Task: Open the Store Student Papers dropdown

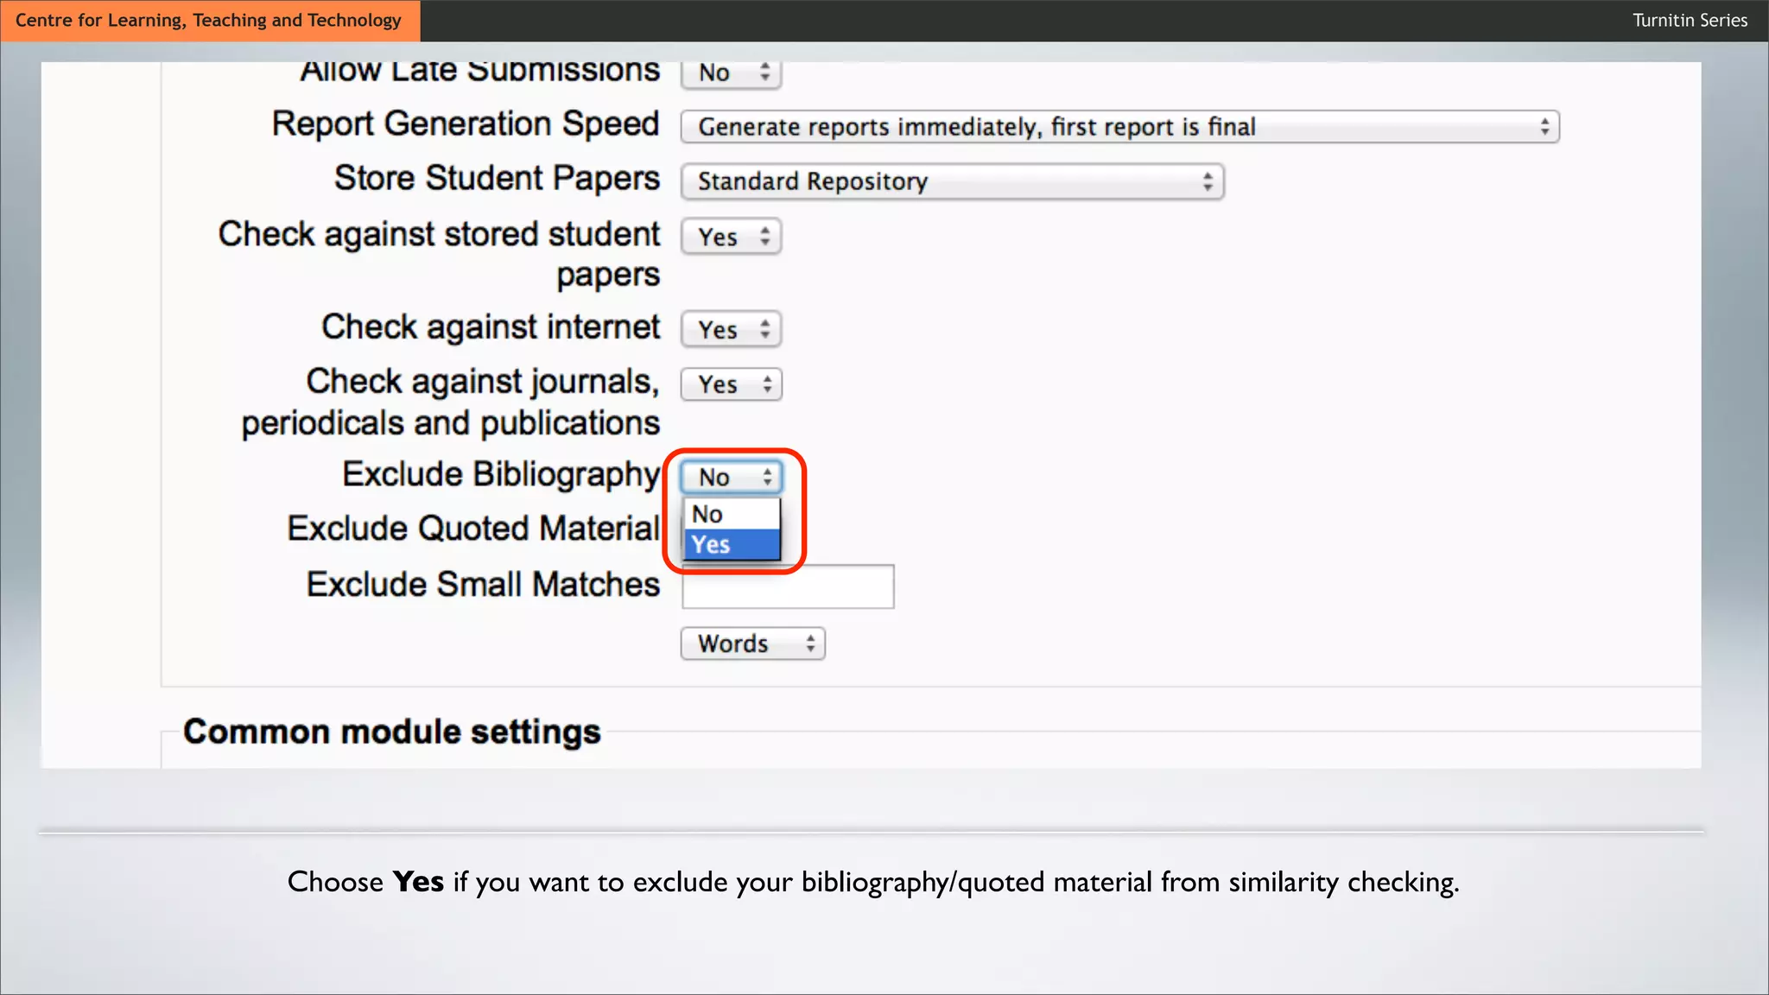Action: pyautogui.click(x=951, y=181)
